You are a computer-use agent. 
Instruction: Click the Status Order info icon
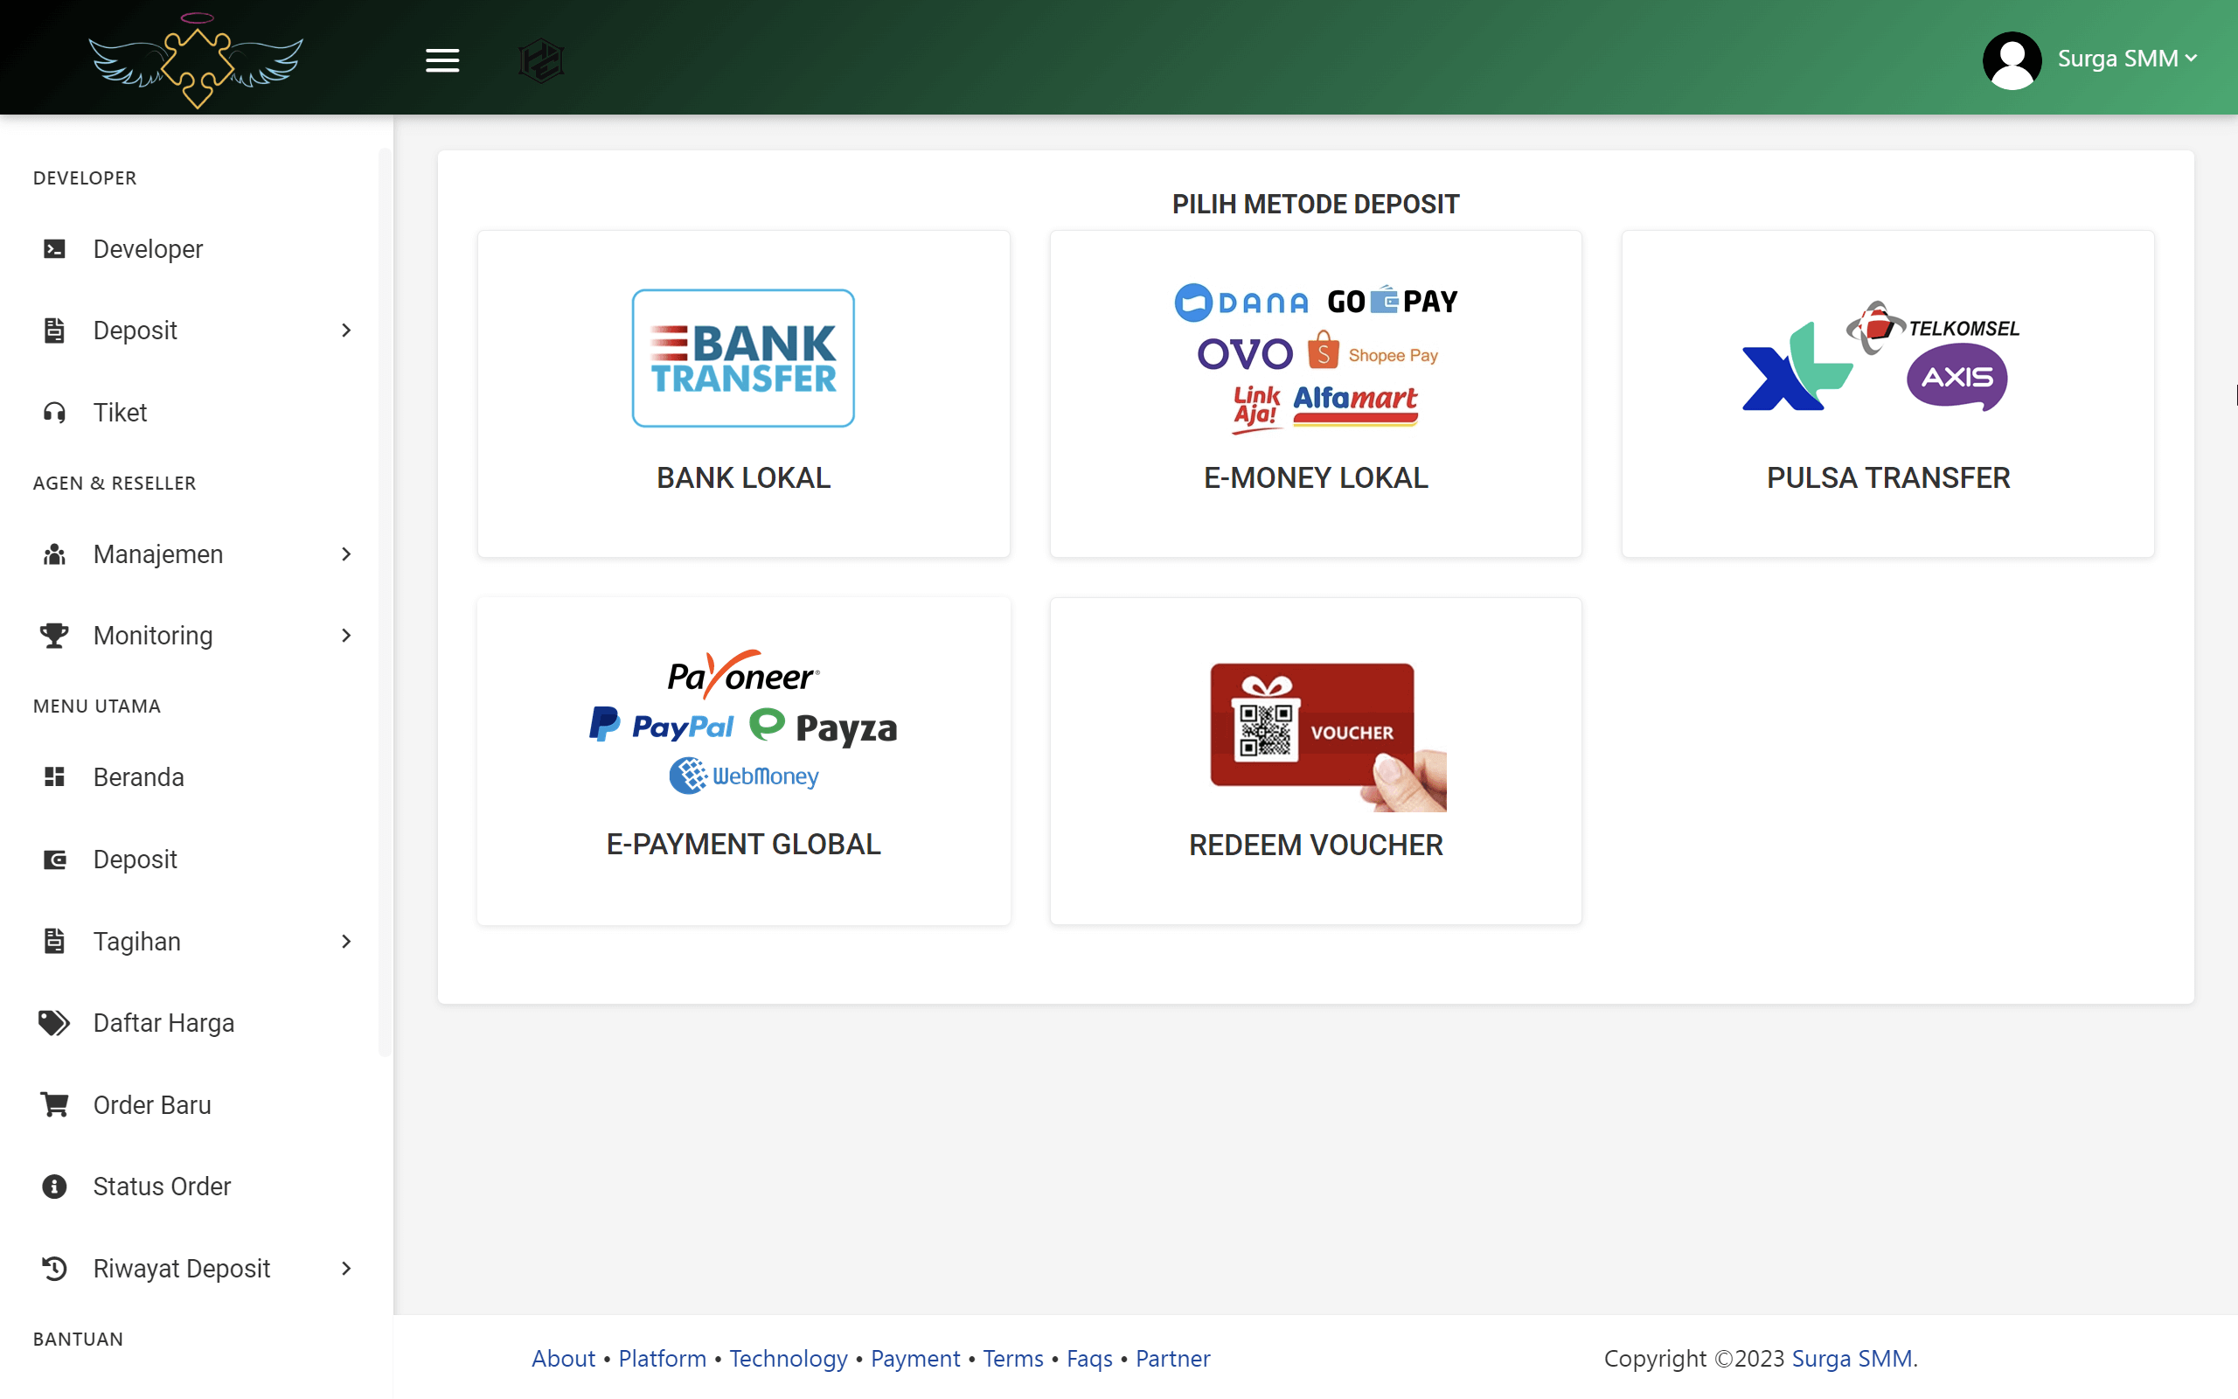click(52, 1186)
